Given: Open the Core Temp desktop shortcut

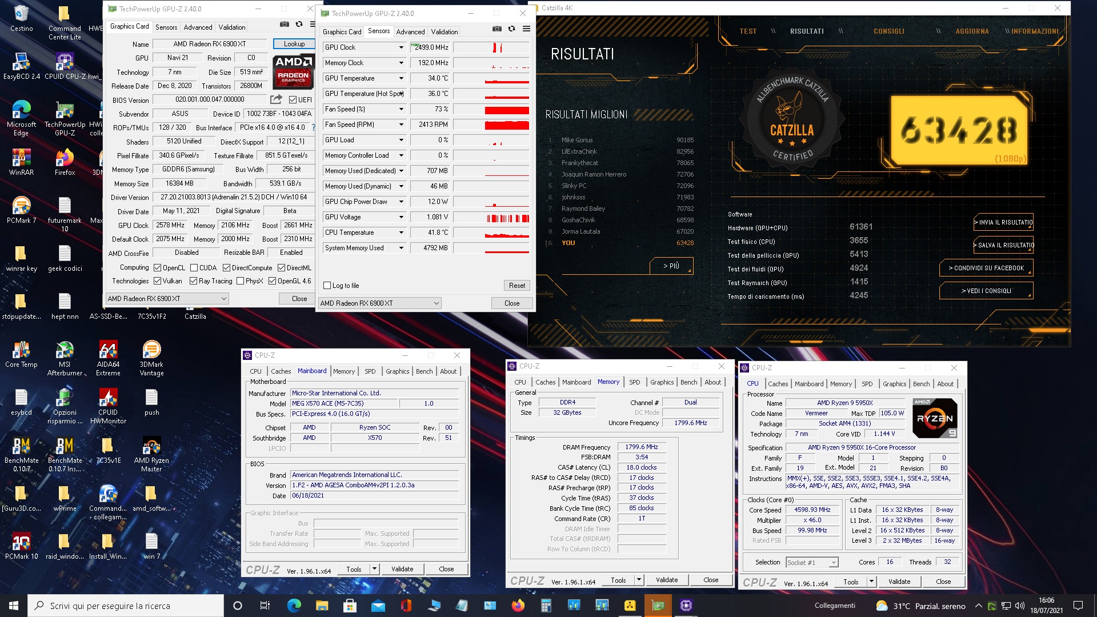Looking at the screenshot, I should click(21, 354).
